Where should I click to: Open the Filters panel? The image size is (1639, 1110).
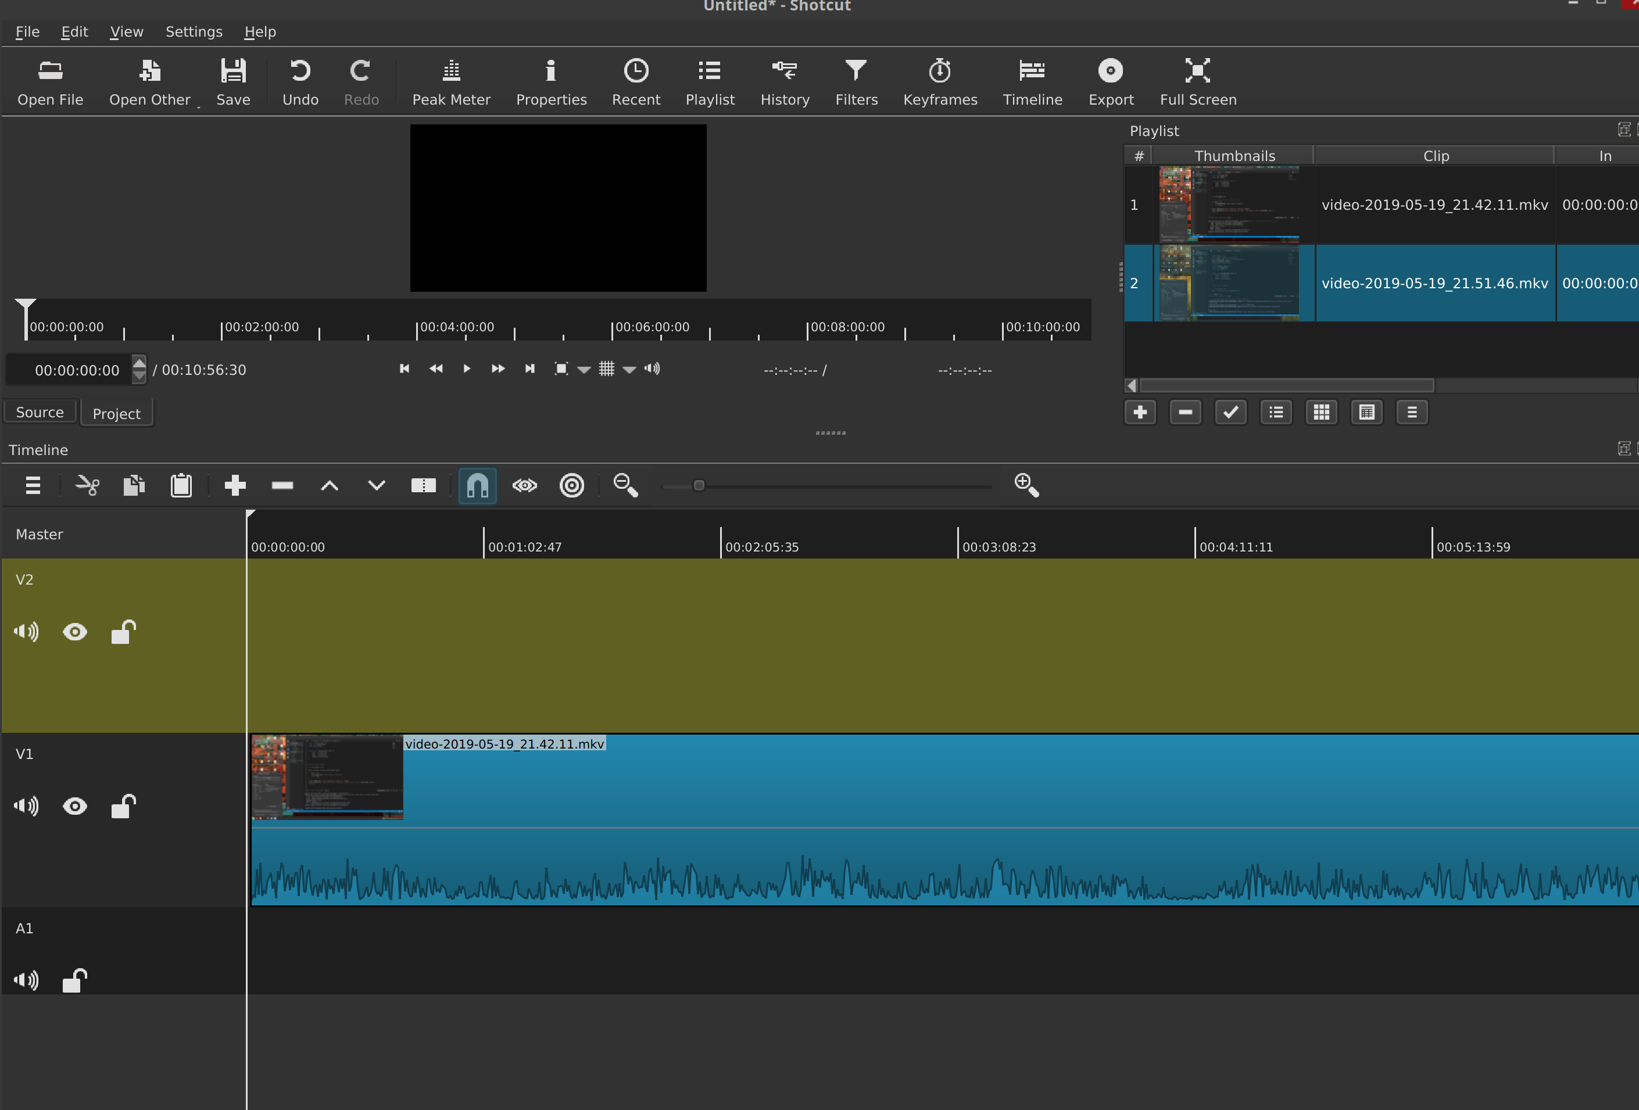(856, 81)
